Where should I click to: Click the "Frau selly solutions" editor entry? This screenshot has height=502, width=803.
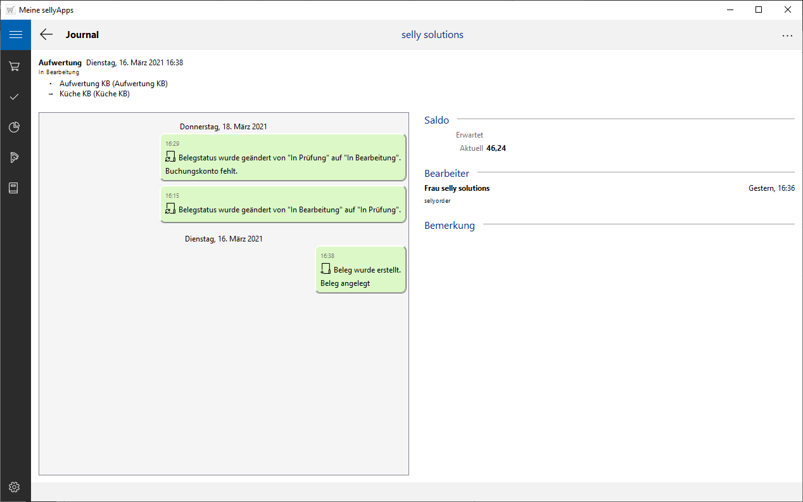[x=457, y=188]
